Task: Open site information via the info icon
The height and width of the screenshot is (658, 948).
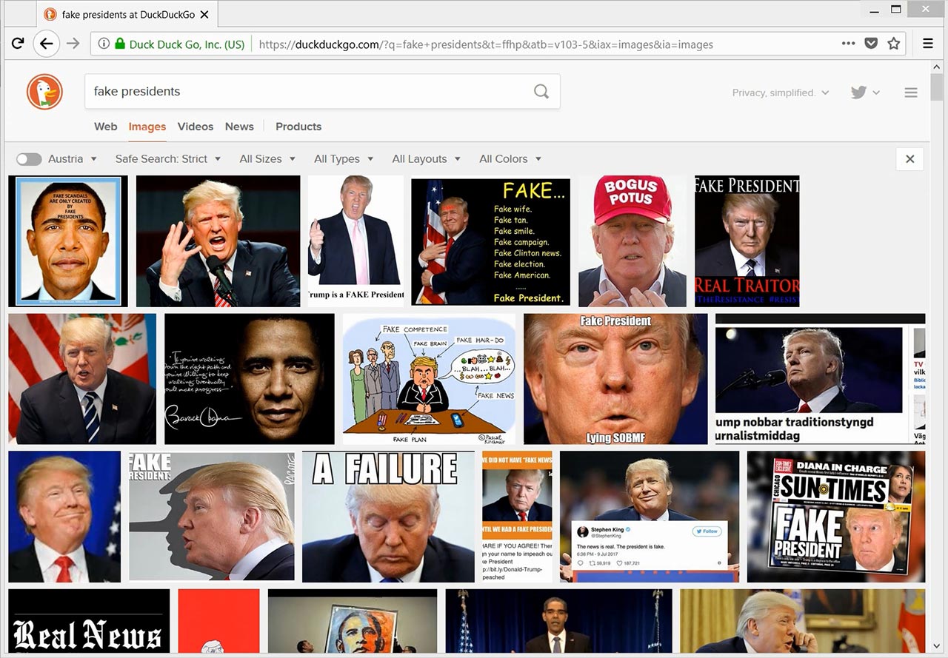Action: [x=104, y=44]
